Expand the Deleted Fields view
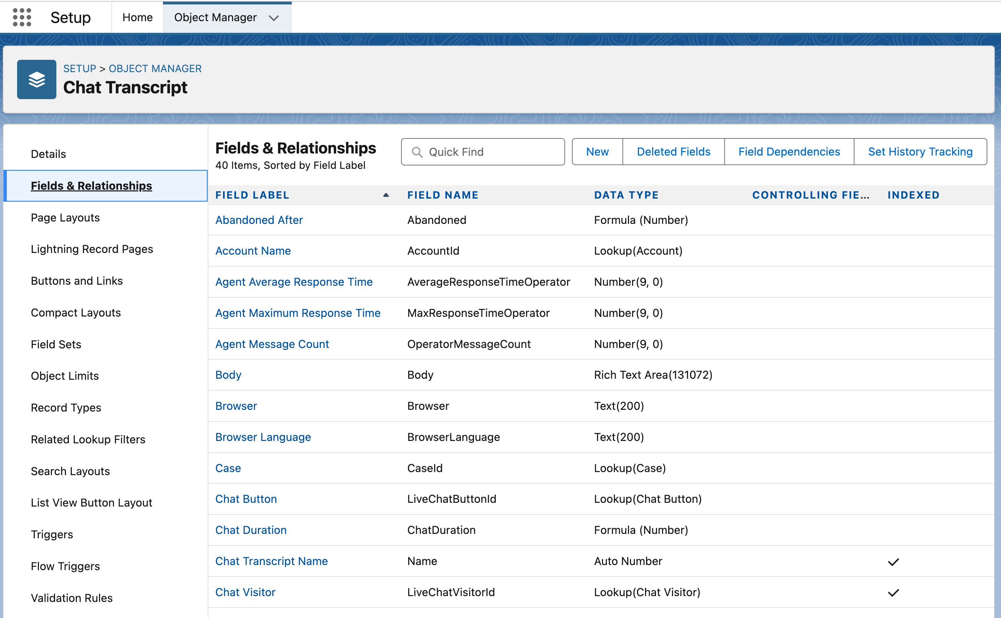This screenshot has height=618, width=1001. [x=673, y=152]
